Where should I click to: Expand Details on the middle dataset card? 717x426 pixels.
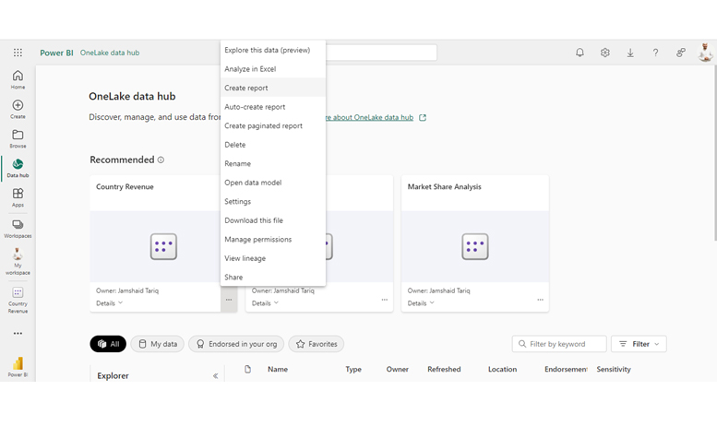pyautogui.click(x=265, y=303)
